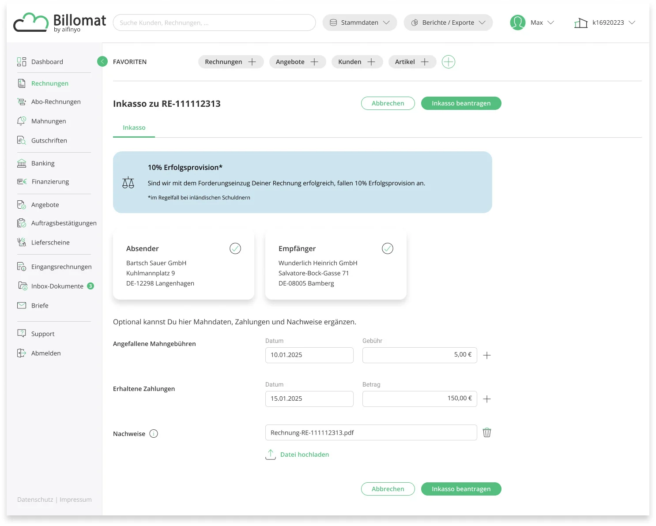Click the top Inkasso beantragen button

click(461, 103)
